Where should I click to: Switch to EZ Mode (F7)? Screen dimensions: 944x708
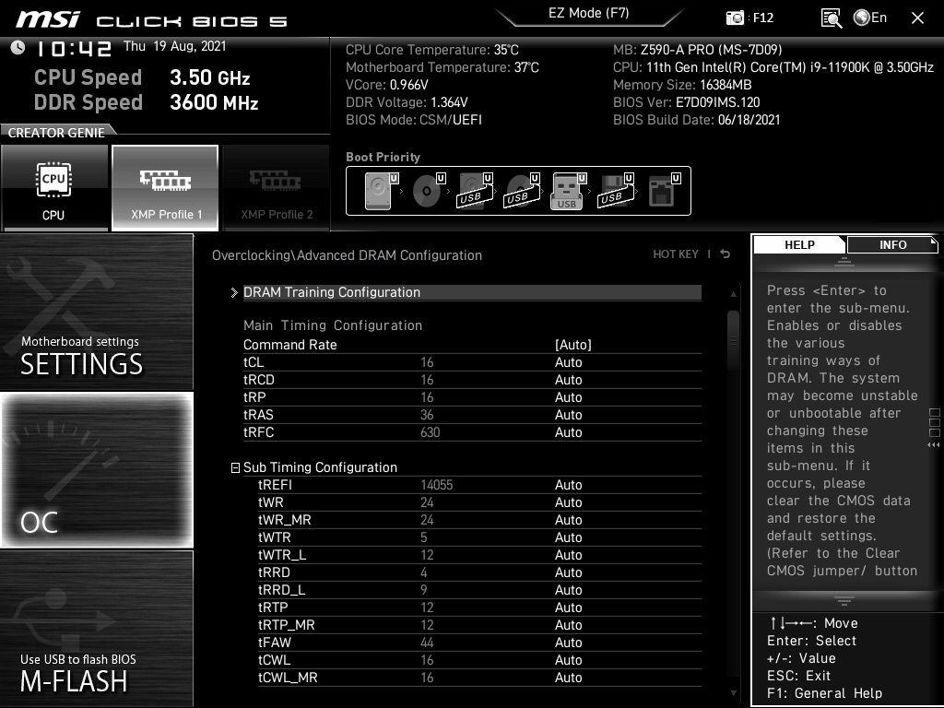coord(589,13)
